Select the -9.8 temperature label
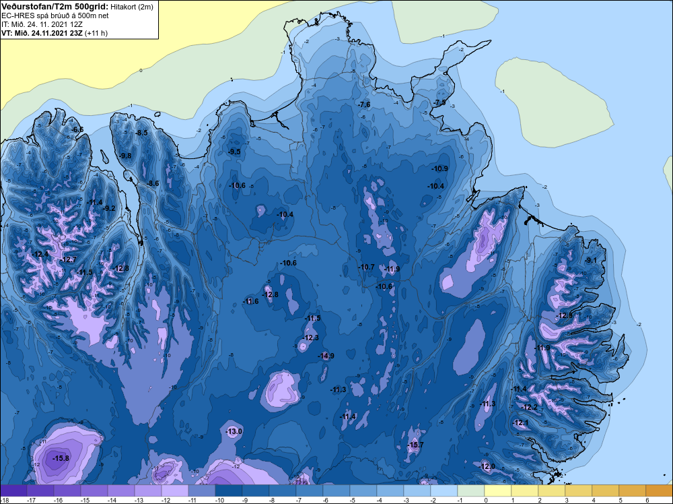This screenshot has height=504, width=673. tap(125, 156)
